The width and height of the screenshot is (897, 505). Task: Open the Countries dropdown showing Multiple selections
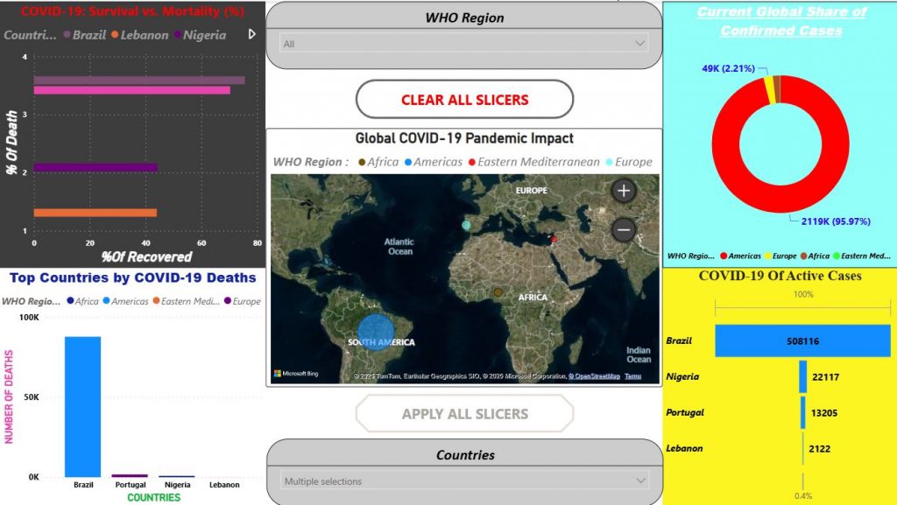464,481
